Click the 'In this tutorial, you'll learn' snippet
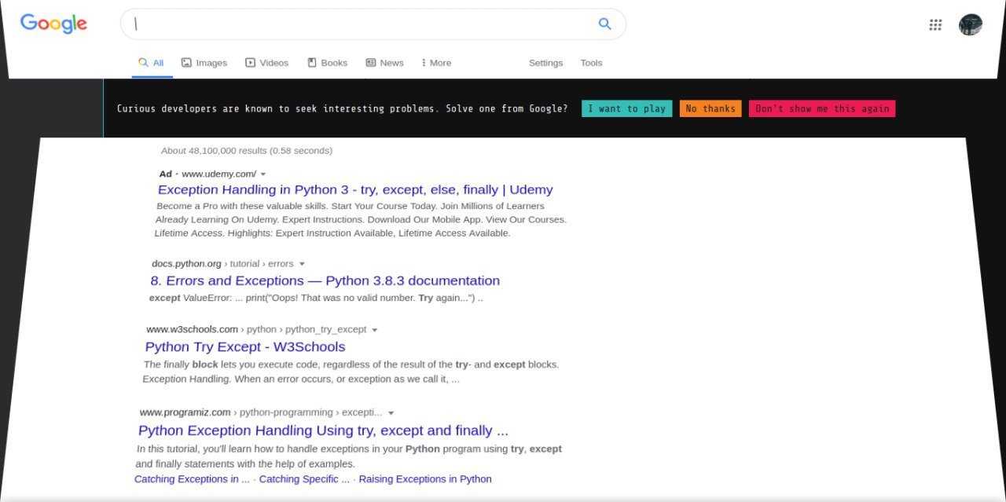The image size is (1006, 502). tap(349, 456)
